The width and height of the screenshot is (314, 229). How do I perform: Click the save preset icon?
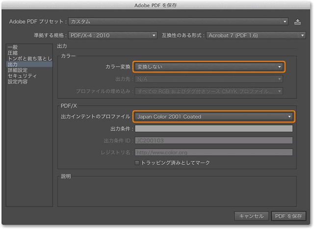point(297,22)
